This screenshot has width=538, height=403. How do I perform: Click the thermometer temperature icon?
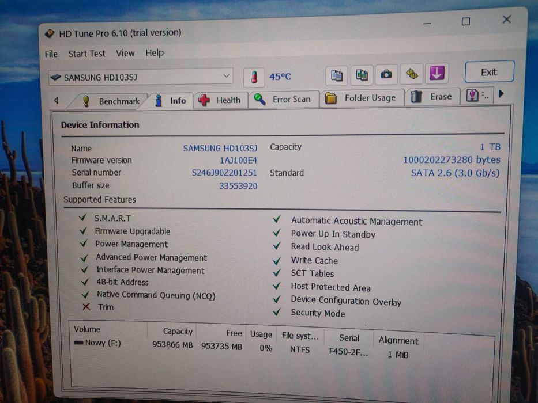(x=254, y=77)
